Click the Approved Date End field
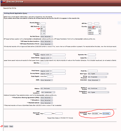 [59, 113]
